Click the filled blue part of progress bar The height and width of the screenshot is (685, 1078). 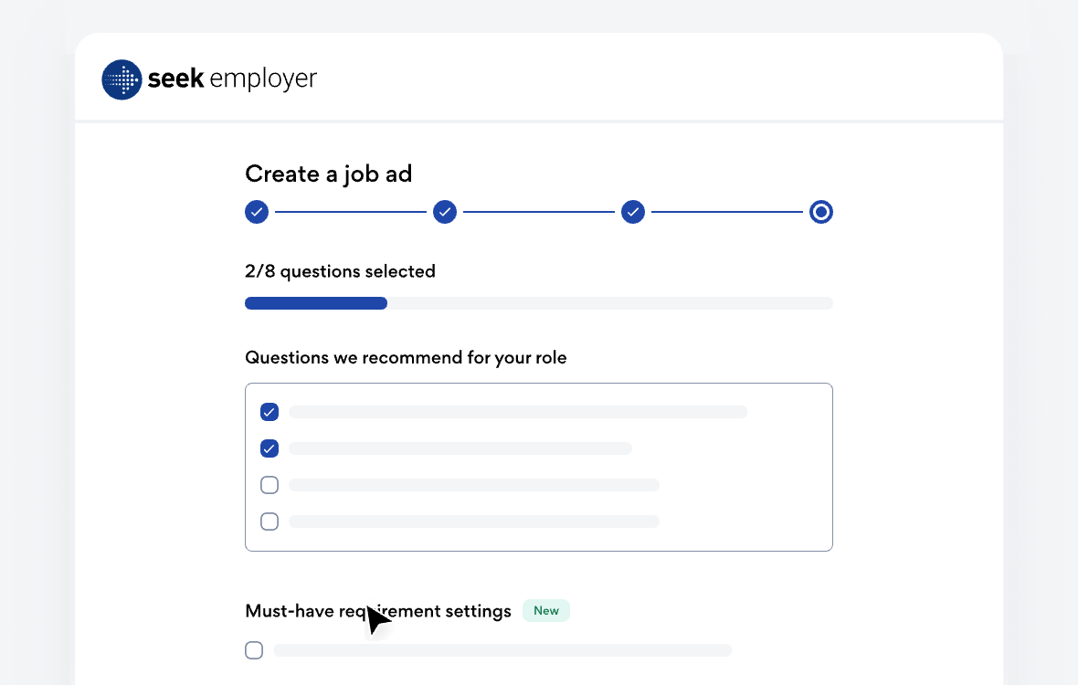point(316,303)
